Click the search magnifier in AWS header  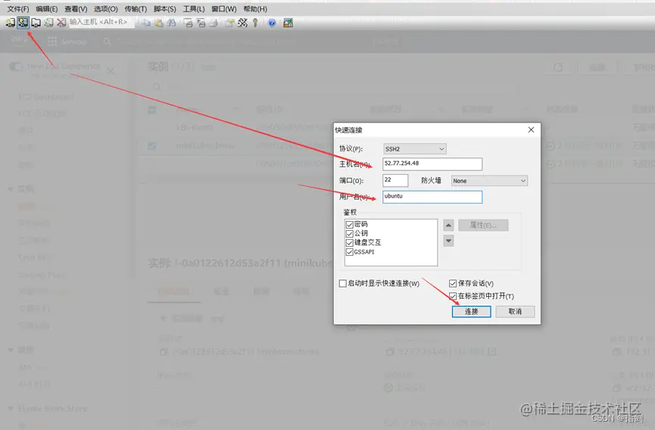click(x=108, y=42)
